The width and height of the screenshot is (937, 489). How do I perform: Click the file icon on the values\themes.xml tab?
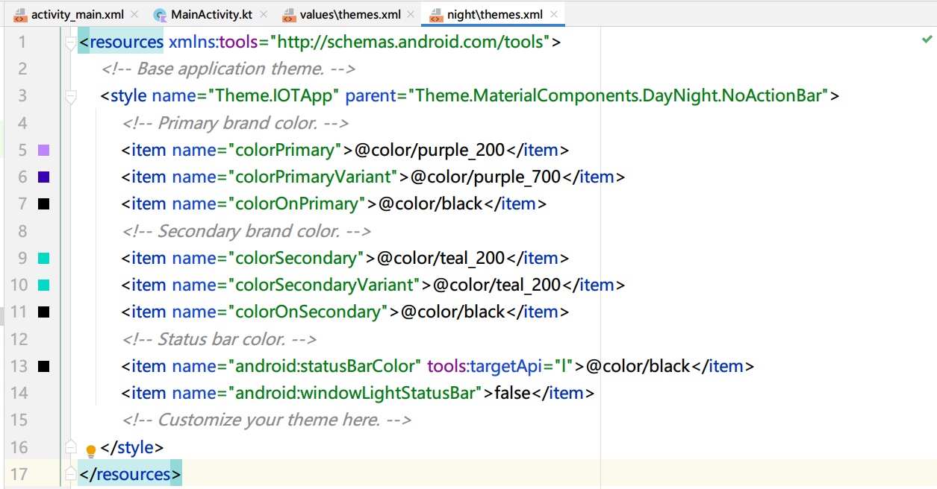click(289, 13)
